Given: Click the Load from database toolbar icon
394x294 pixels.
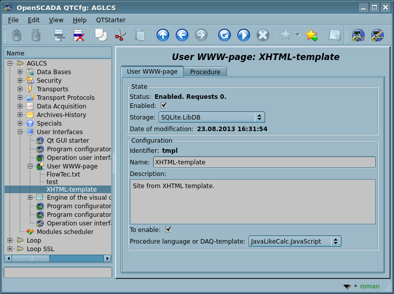Looking at the screenshot, I should 17,35.
